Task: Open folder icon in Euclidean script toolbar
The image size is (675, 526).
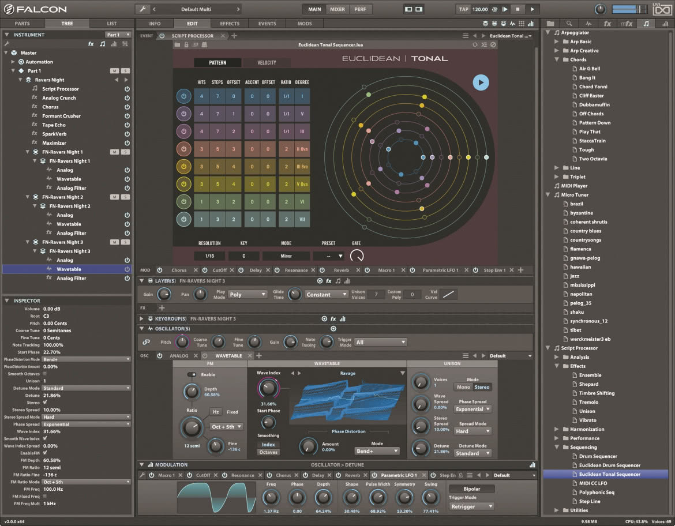Action: pos(177,45)
